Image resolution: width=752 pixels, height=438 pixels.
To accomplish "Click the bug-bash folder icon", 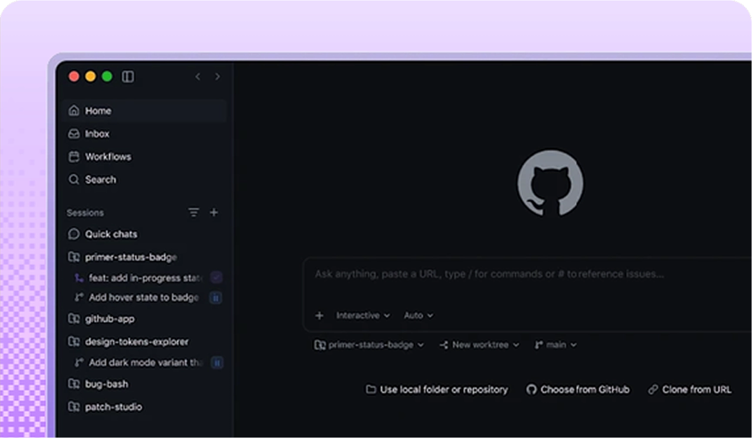I will pyautogui.click(x=74, y=384).
